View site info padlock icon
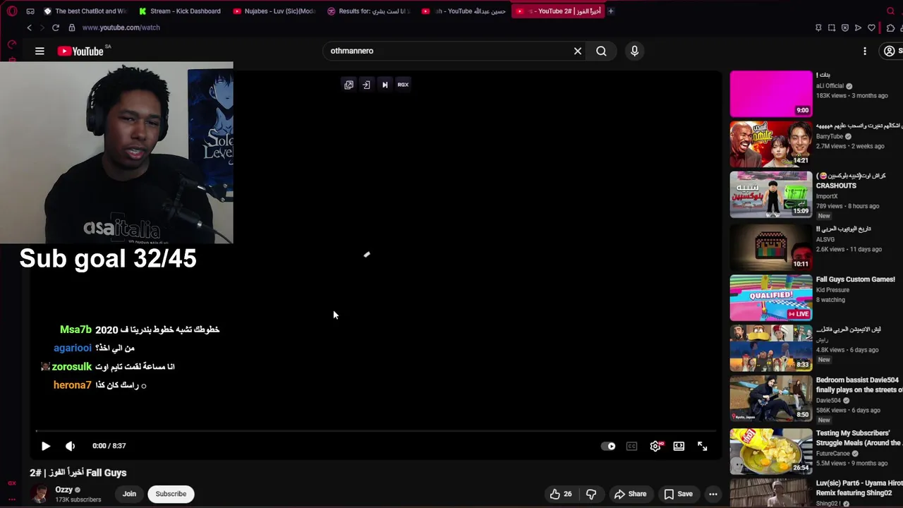The image size is (903, 508). tap(71, 28)
